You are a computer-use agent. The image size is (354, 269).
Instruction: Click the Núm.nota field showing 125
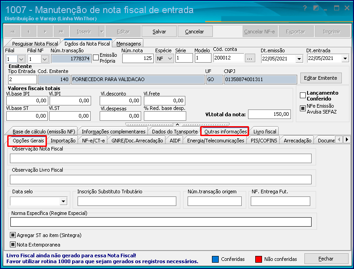pyautogui.click(x=138, y=58)
